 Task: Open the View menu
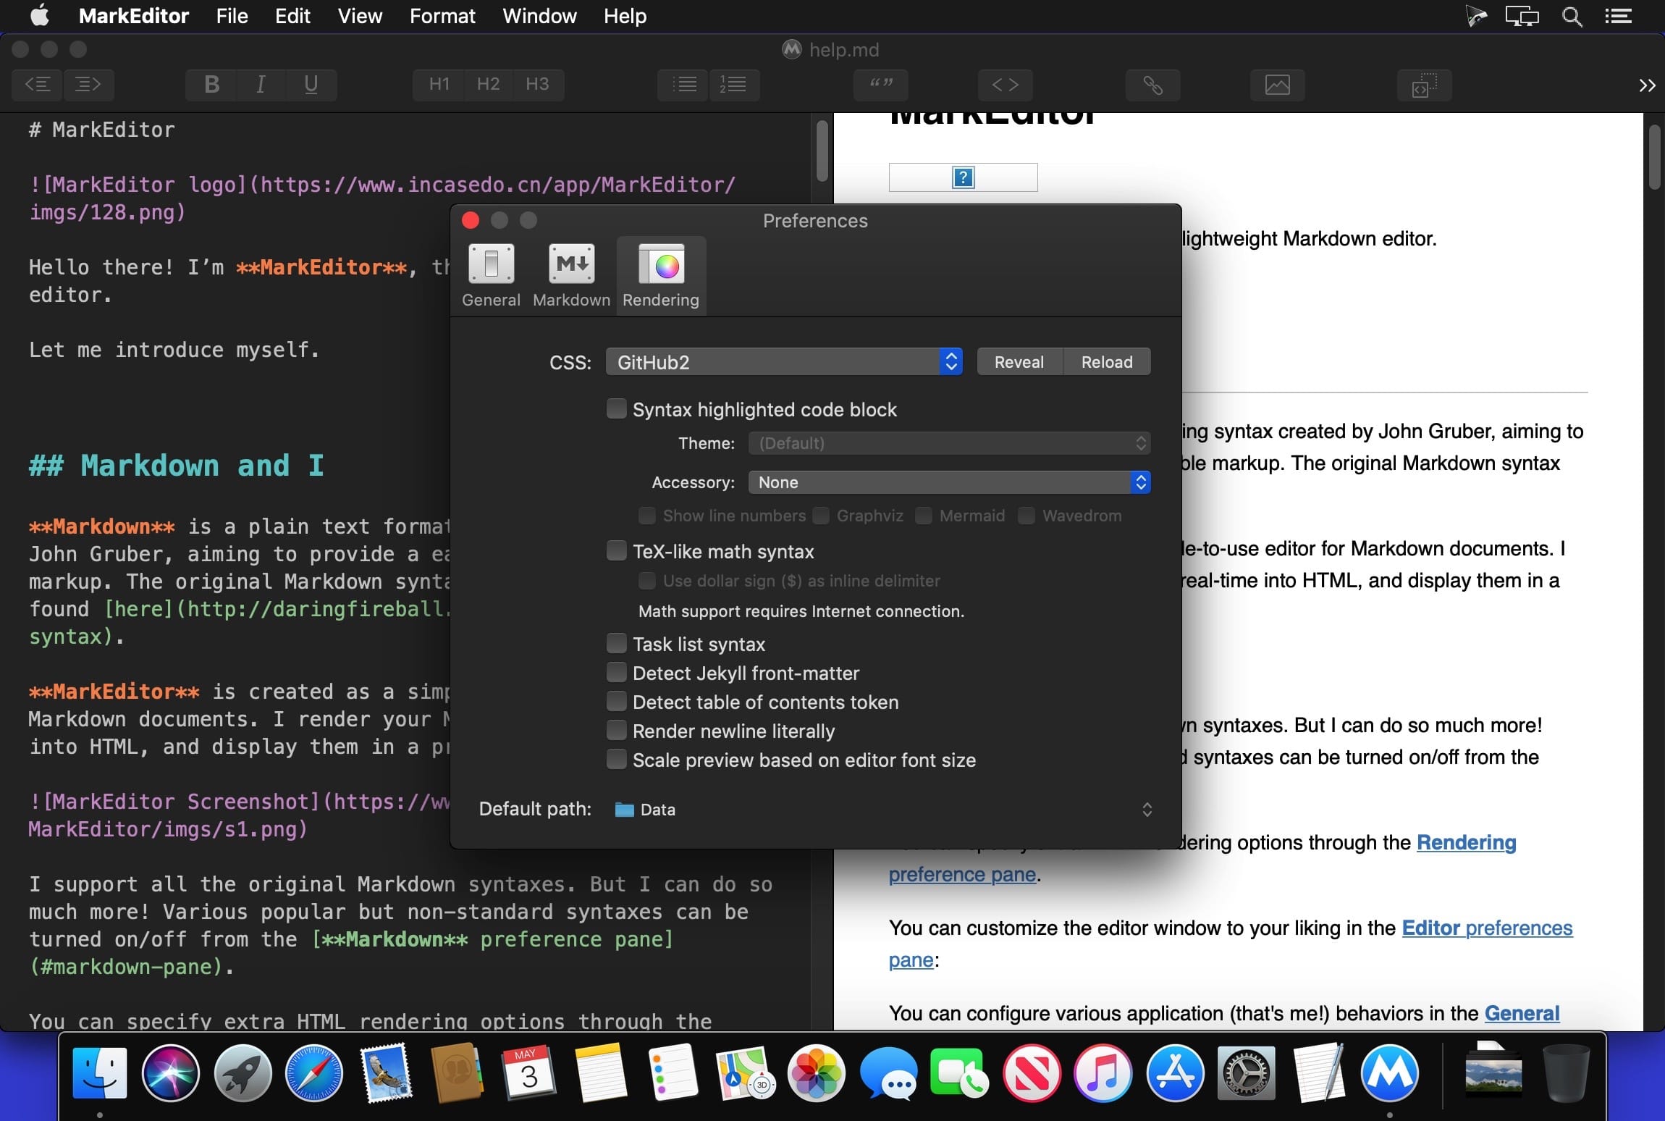click(x=360, y=16)
